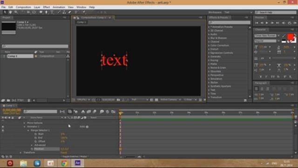Toggle Superscript in Character panel
Screen dimensions: 298x168
click(x=285, y=77)
